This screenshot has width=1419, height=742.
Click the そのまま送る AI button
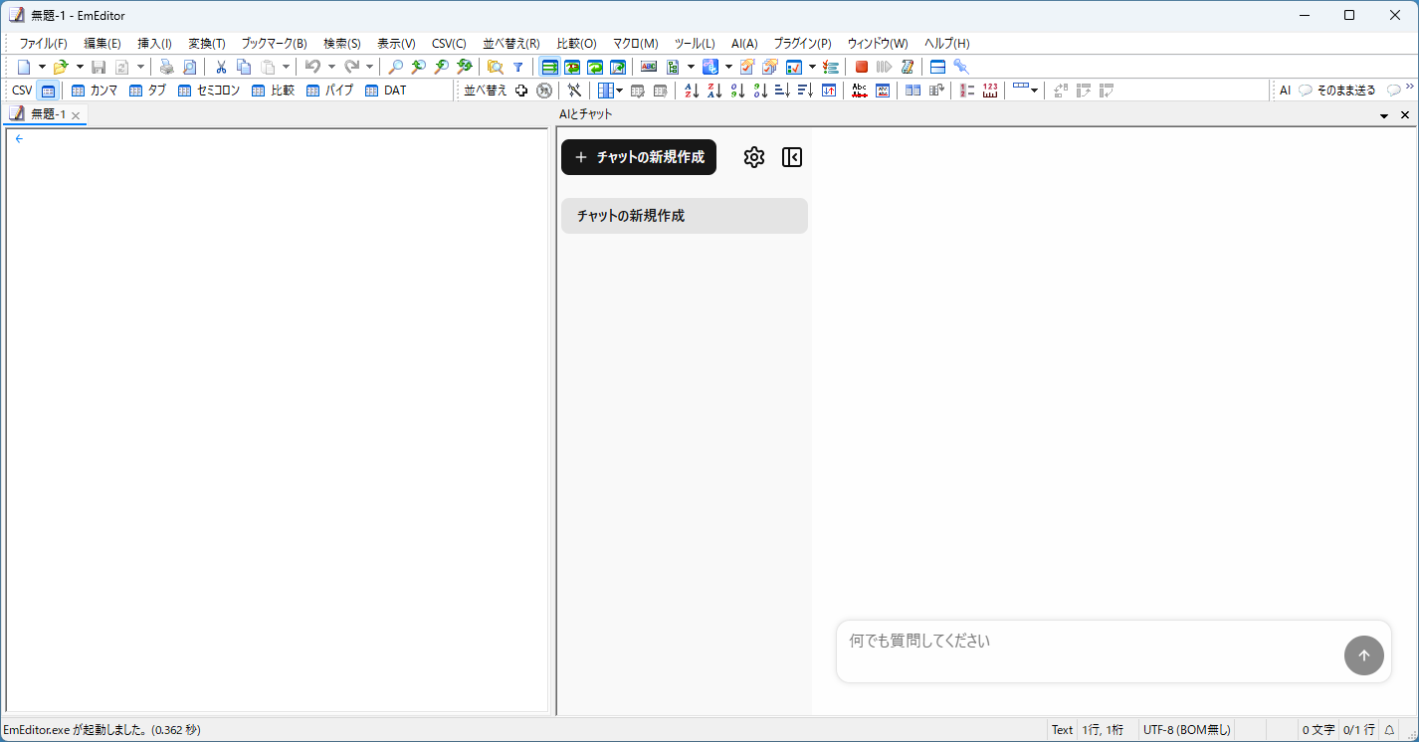click(x=1337, y=91)
